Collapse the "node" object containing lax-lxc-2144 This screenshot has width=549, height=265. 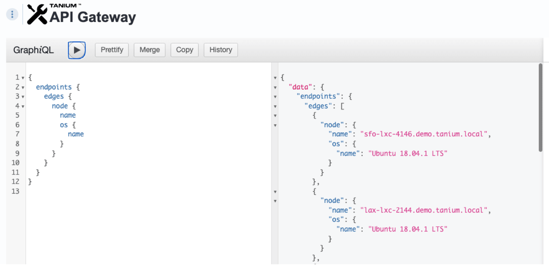(275, 201)
